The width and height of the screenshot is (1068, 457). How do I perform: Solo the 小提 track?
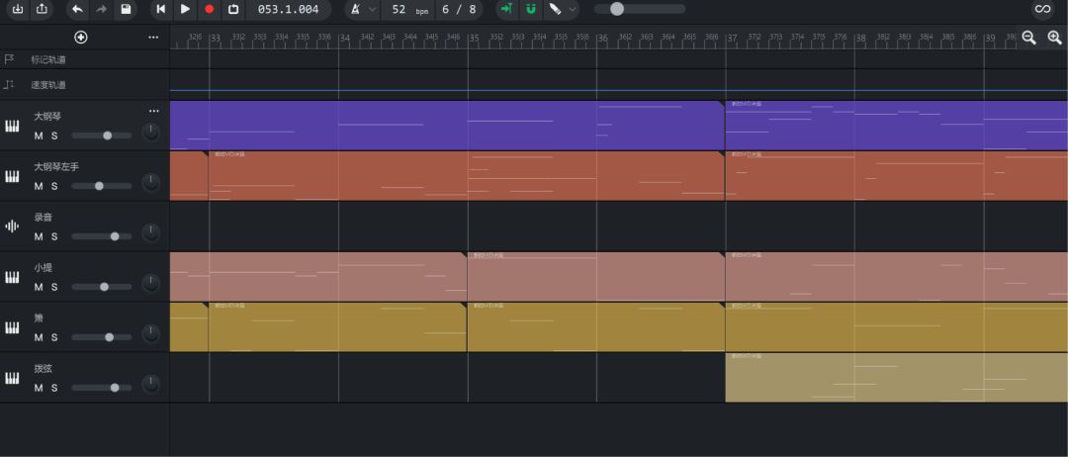pyautogui.click(x=54, y=287)
